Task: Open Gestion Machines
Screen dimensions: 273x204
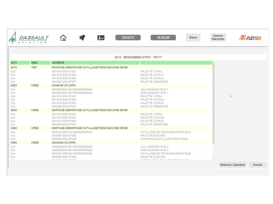Action: tap(218, 37)
